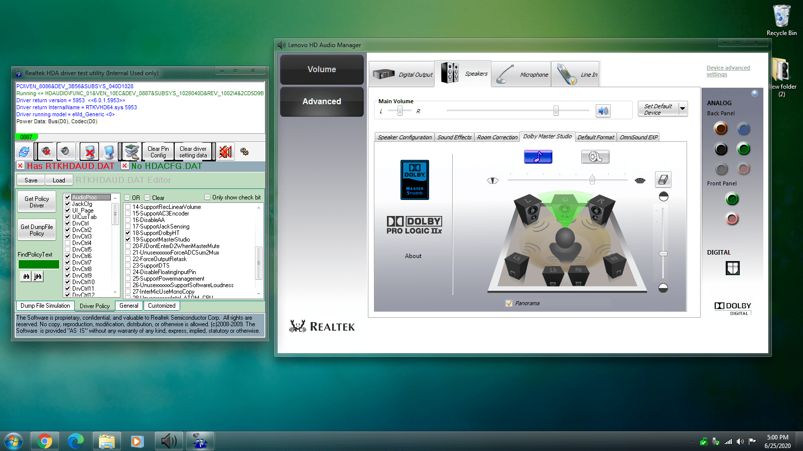Toggle the Panorama checkbox
Viewport: 803px width, 451px height.
[509, 303]
